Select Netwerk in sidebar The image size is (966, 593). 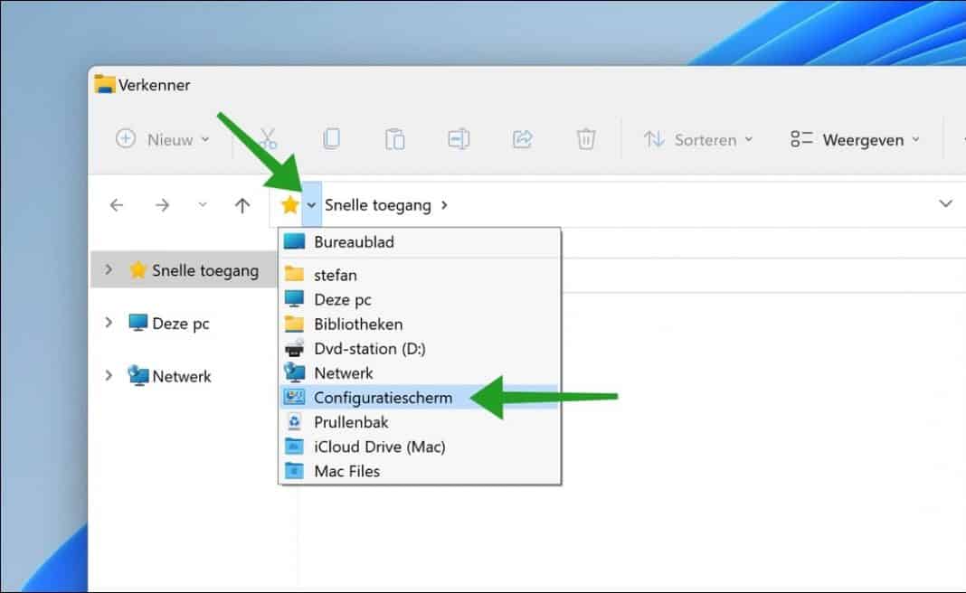click(x=169, y=376)
